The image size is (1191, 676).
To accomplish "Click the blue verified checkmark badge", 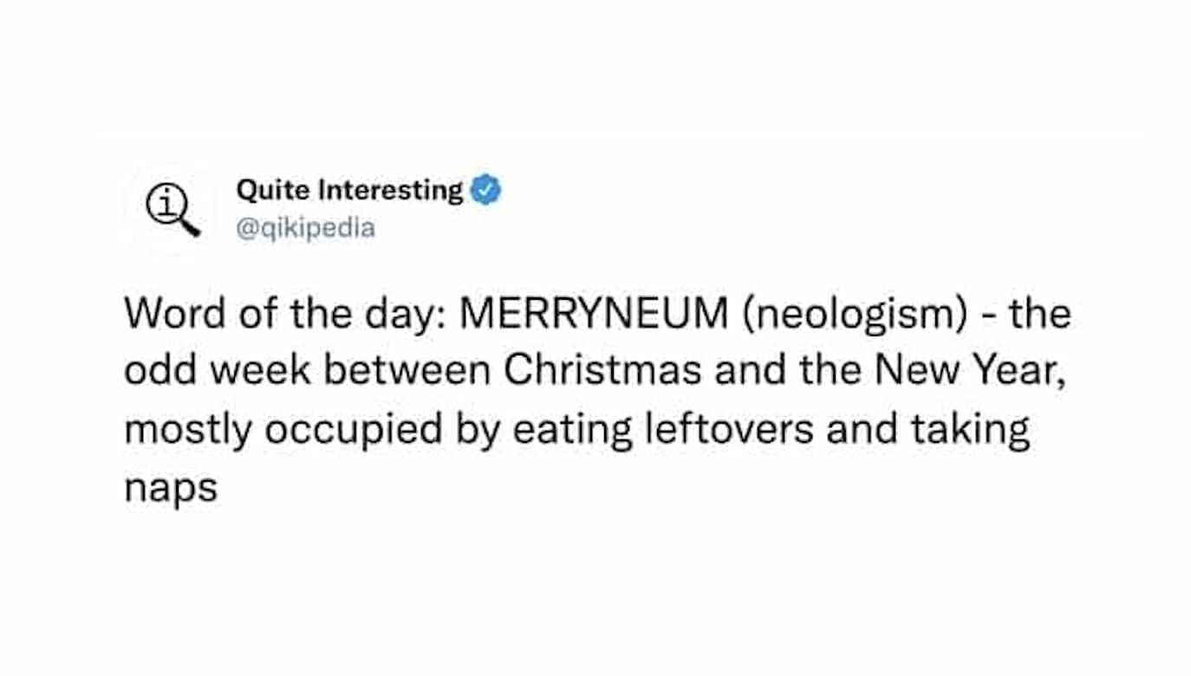I will 485,190.
